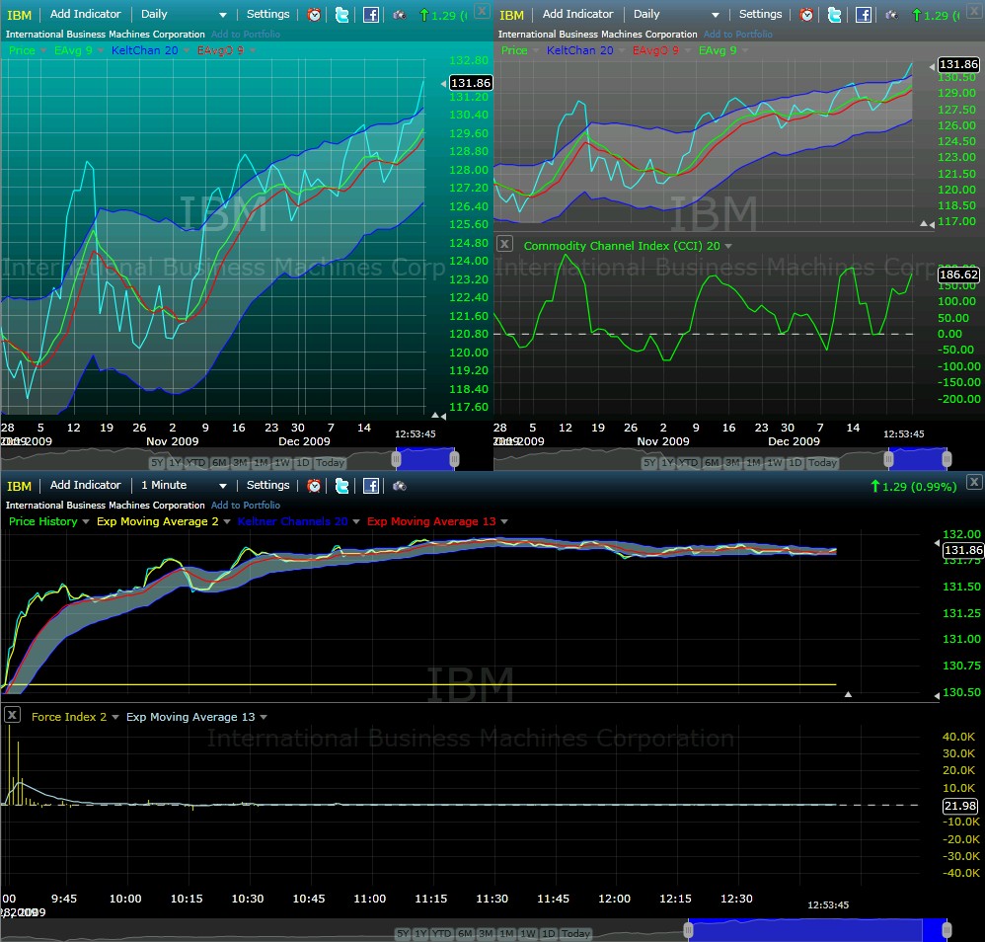Expand Price History options in bottom chart
Screen dimensions: 985x942
tap(86, 521)
